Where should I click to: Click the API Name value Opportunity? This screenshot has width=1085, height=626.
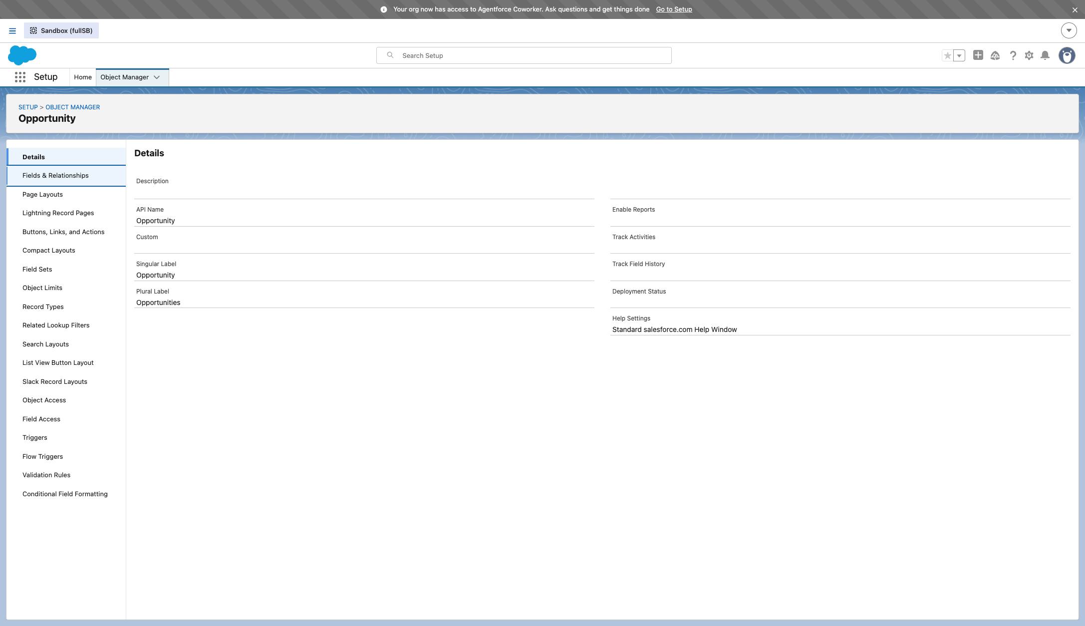pos(155,221)
